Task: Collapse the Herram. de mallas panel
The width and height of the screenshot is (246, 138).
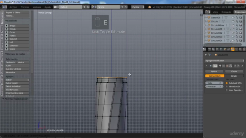Action: click(x=15, y=54)
